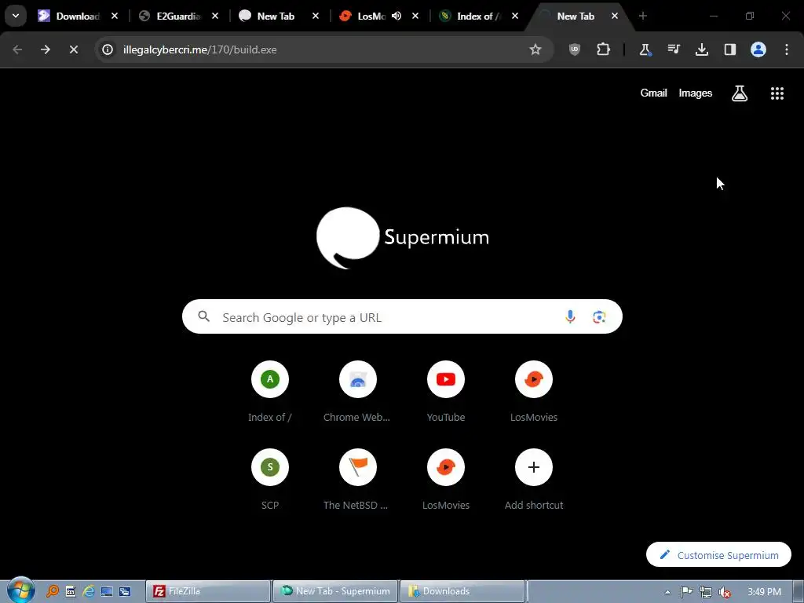
Task: Close the Download tab
Action: tap(115, 16)
